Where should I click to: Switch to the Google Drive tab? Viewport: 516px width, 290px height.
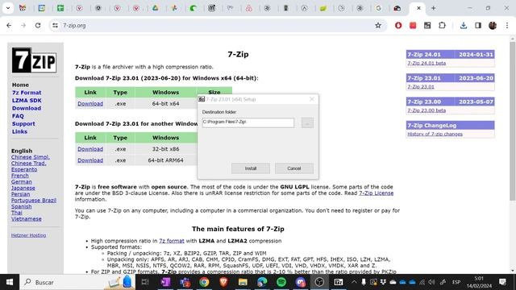coord(155,8)
